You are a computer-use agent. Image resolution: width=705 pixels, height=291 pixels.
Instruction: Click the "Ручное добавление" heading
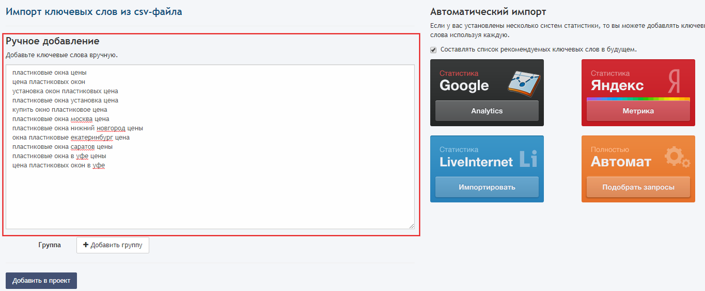(x=53, y=41)
